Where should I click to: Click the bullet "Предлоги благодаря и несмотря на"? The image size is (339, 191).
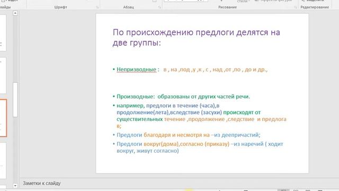click(189, 135)
